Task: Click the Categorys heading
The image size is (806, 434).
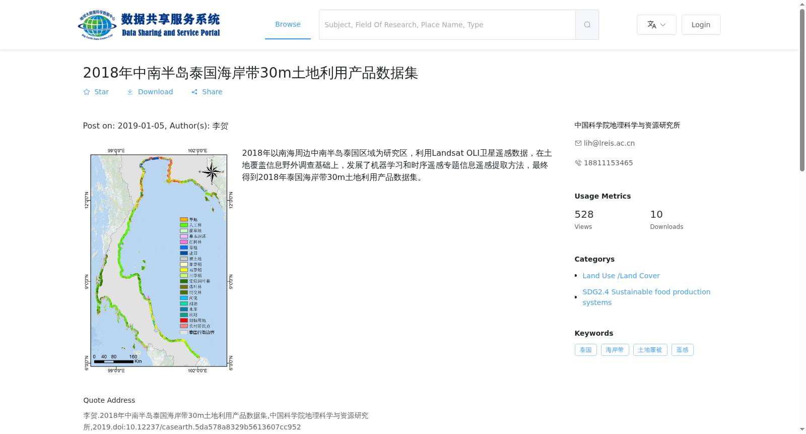Action: (594, 259)
